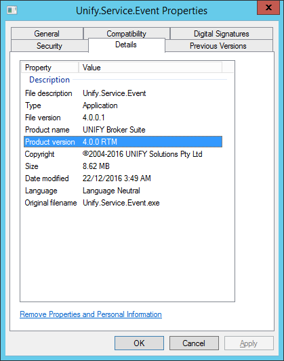Open Remove Properties and Personal Information link
The height and width of the screenshot is (361, 284).
91,314
